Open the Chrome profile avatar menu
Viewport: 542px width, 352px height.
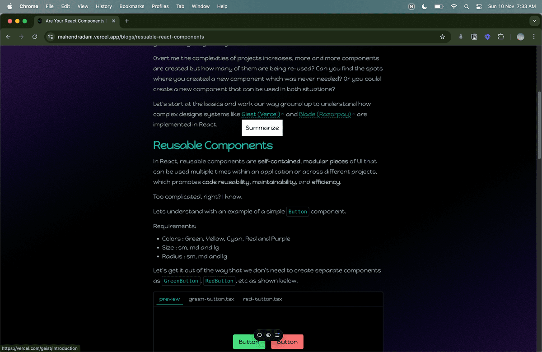click(x=520, y=37)
